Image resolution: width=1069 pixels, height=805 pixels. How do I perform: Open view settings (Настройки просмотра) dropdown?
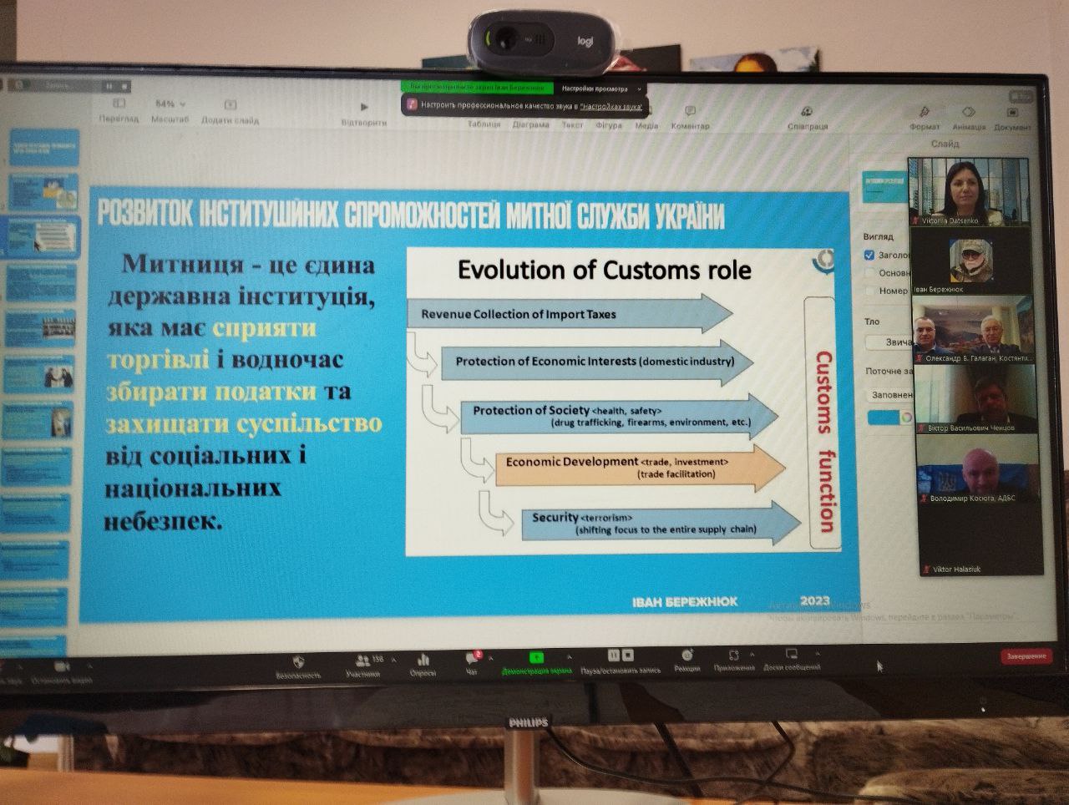pos(600,89)
